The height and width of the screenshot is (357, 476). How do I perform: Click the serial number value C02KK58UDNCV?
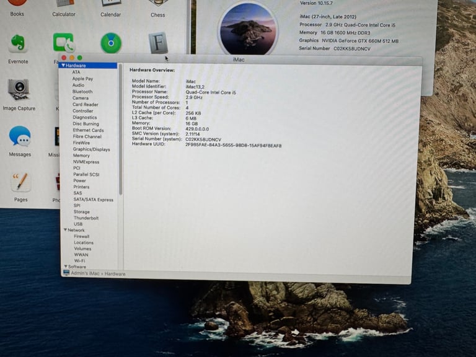pyautogui.click(x=203, y=139)
